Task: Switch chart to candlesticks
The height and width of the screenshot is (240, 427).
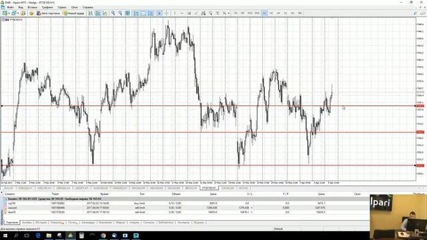Action: click(x=97, y=13)
